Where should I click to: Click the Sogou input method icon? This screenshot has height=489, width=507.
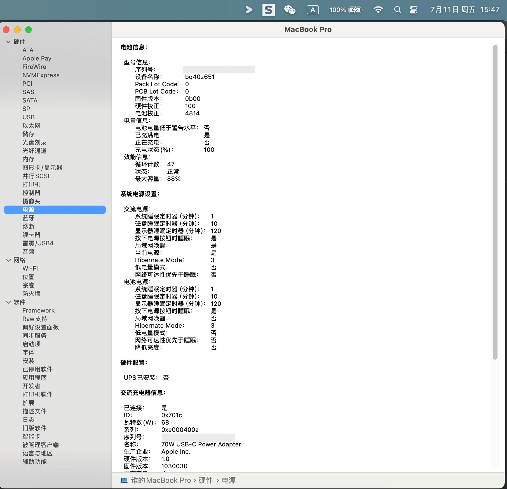pos(268,10)
